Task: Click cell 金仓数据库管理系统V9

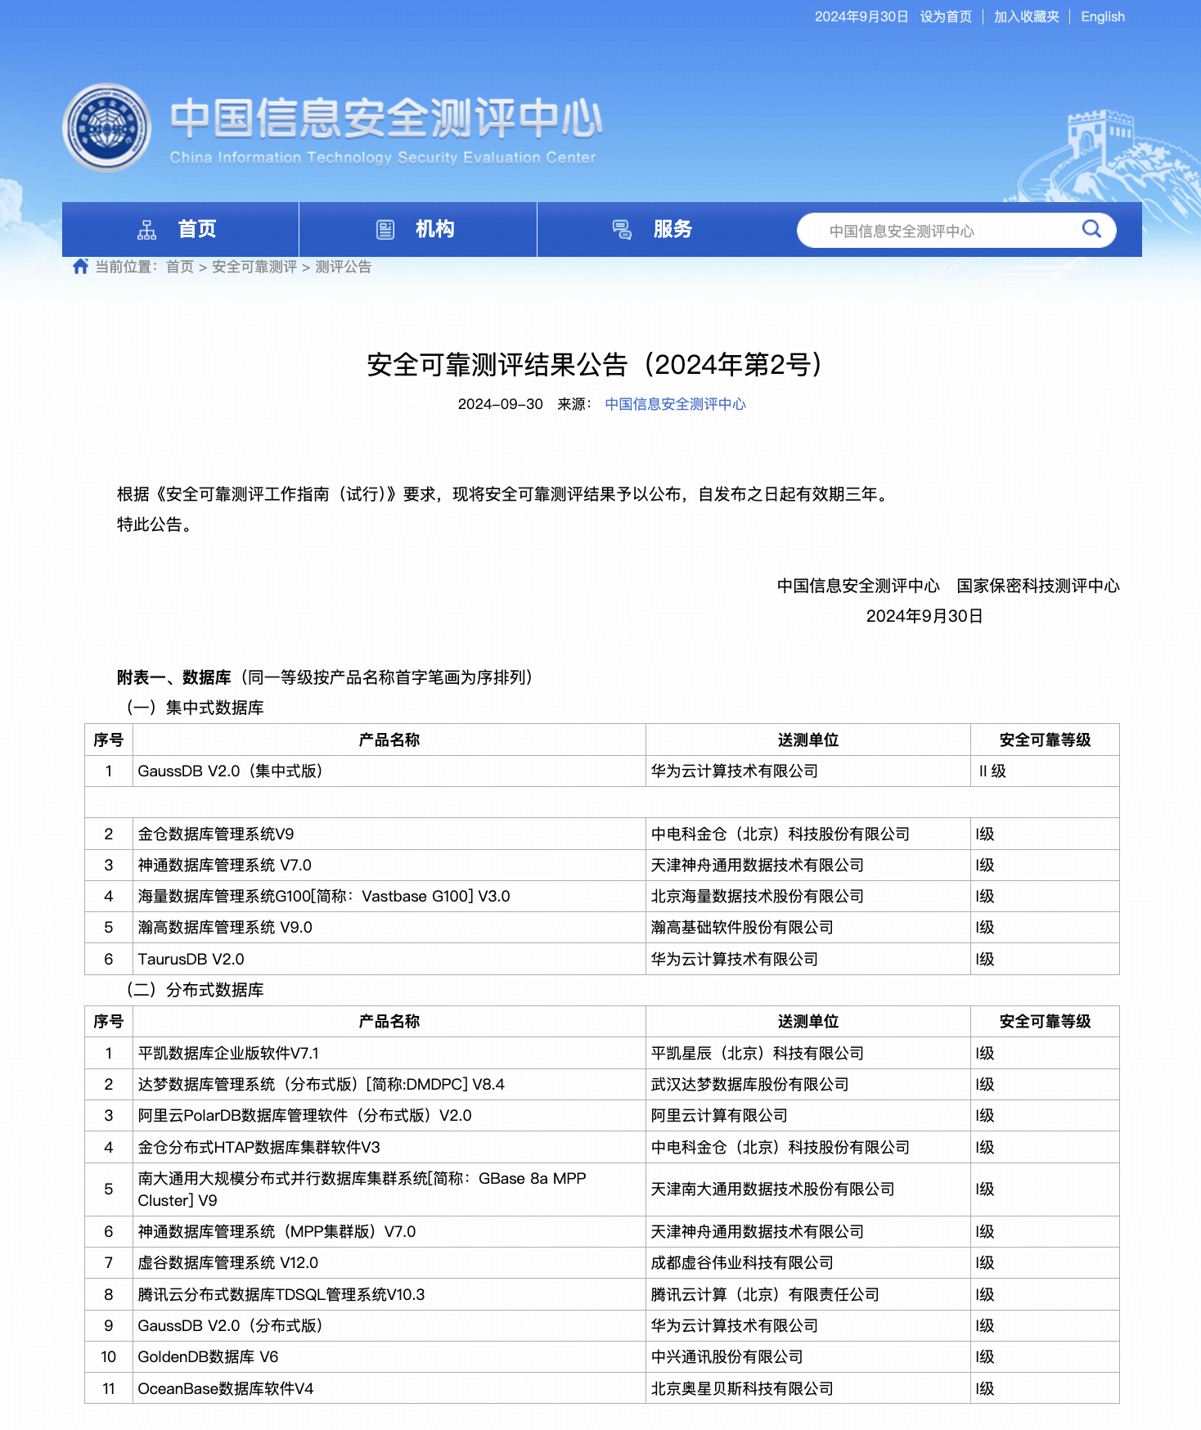Action: point(389,834)
